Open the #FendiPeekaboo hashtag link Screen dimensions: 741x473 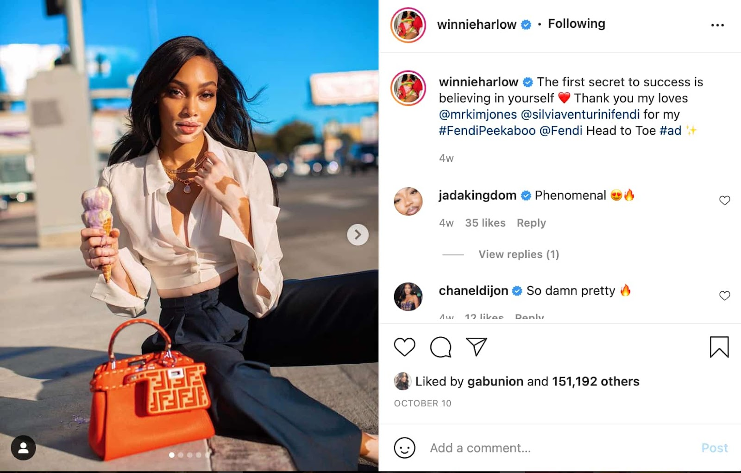tap(487, 131)
